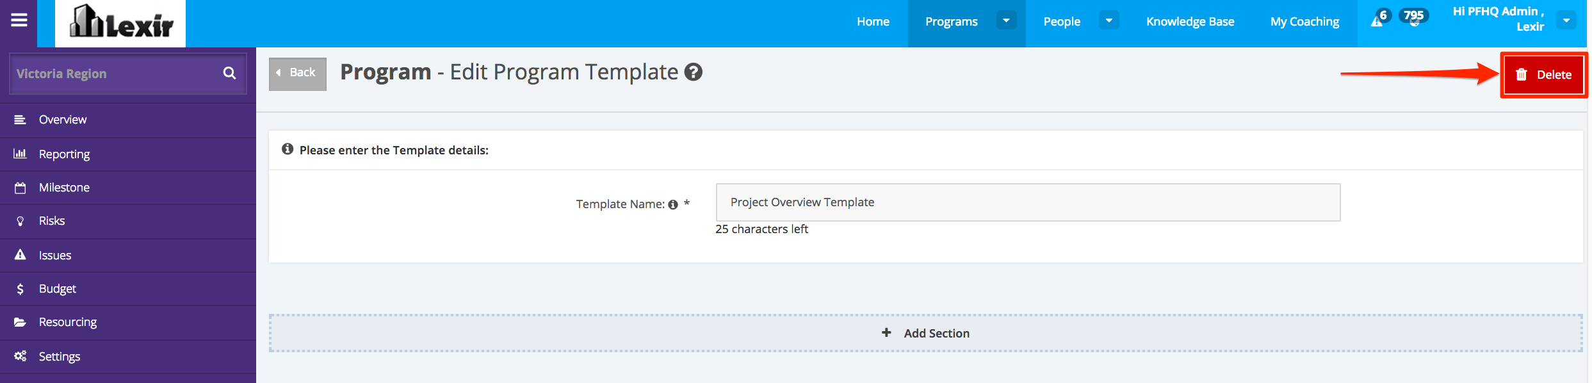Screen dimensions: 1592x383
Task: Open the hamburger menu icon
Action: [x=19, y=20]
